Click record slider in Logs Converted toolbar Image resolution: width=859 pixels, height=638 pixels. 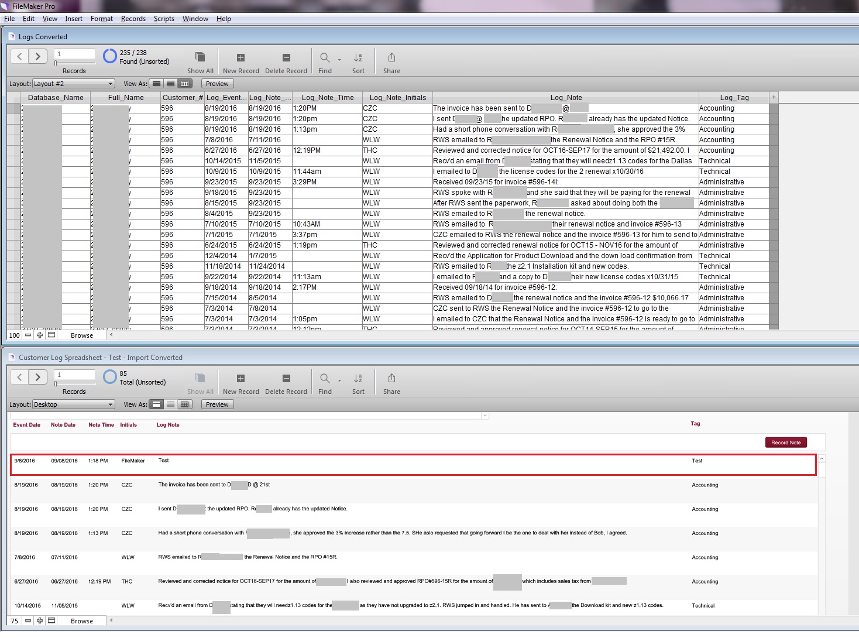pos(74,63)
